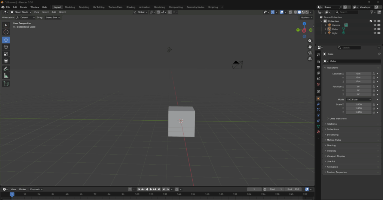Choose the Add Cube tool
383x200 pixels.
point(6,84)
